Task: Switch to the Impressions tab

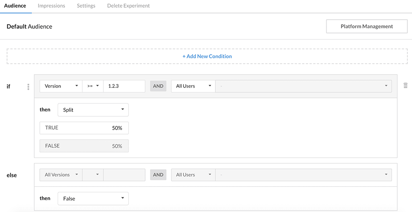Action: click(x=51, y=6)
